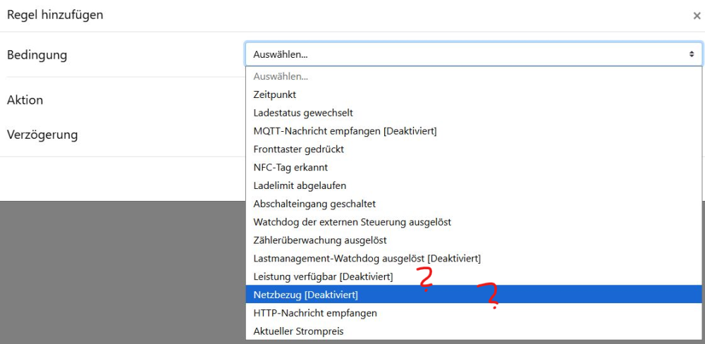
Task: Close the Regel hinzufügen dialog
Action: click(697, 16)
